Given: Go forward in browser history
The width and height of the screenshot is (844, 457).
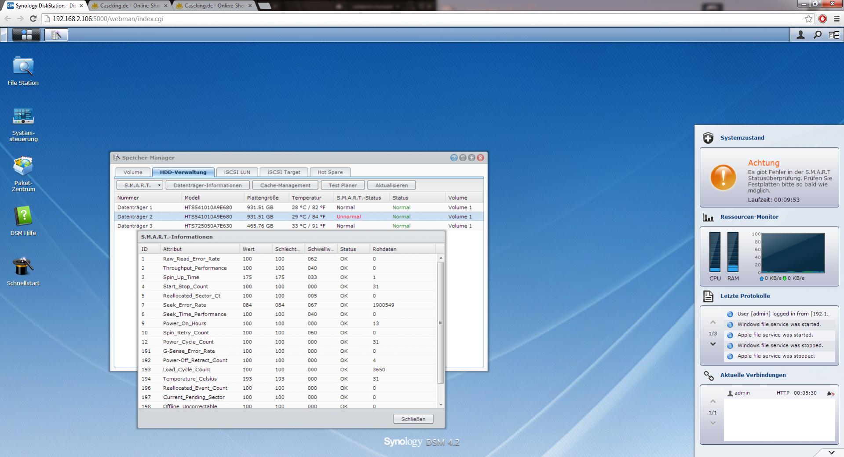Looking at the screenshot, I should 20,19.
